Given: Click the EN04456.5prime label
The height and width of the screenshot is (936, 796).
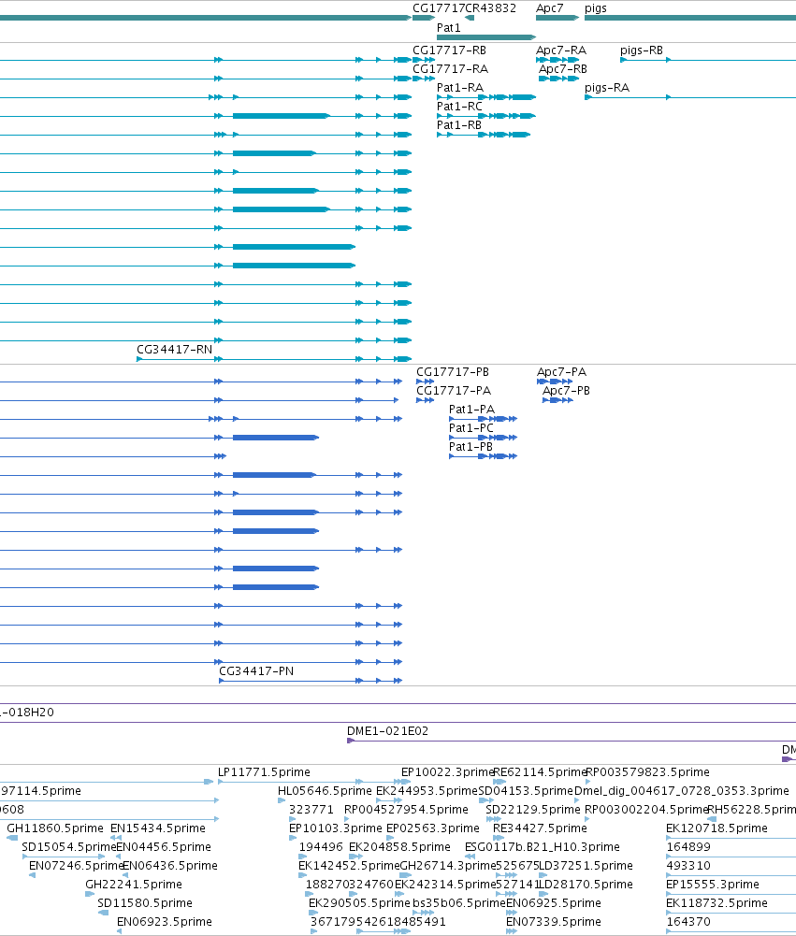Looking at the screenshot, I should click(164, 847).
